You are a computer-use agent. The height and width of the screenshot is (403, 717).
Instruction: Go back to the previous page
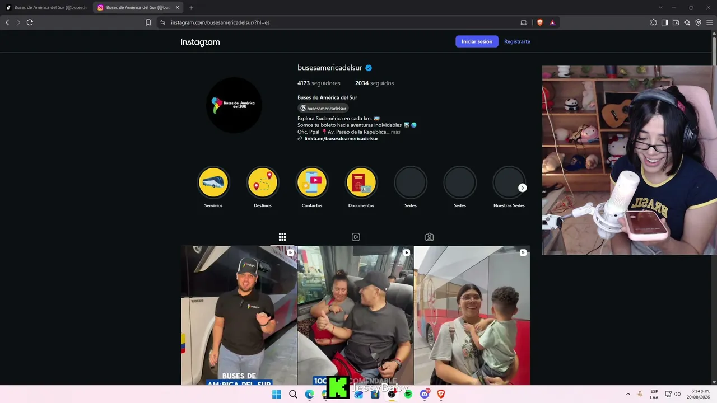[x=7, y=22]
